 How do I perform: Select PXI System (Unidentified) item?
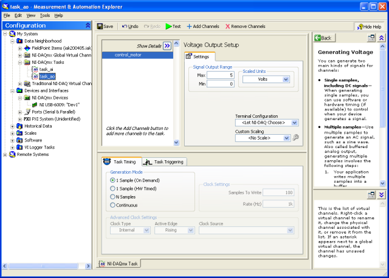point(56,119)
